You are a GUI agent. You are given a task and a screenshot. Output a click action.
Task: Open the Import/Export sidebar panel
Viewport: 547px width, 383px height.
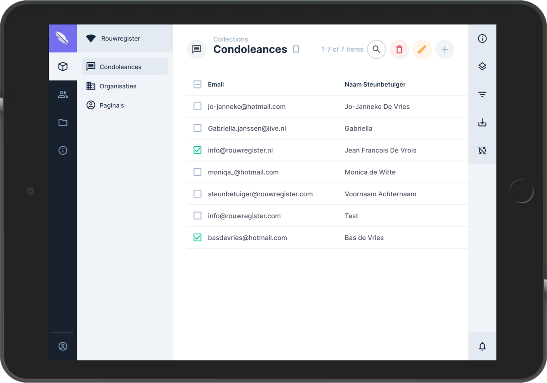[x=482, y=122]
